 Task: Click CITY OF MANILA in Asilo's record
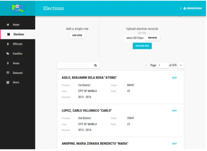(87, 91)
